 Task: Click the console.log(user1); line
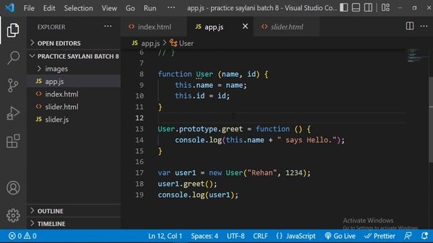coord(198,195)
